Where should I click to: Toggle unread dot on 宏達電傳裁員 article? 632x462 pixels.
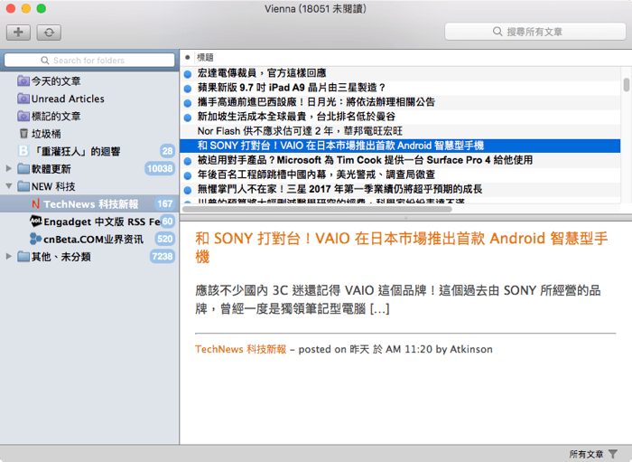tap(188, 73)
